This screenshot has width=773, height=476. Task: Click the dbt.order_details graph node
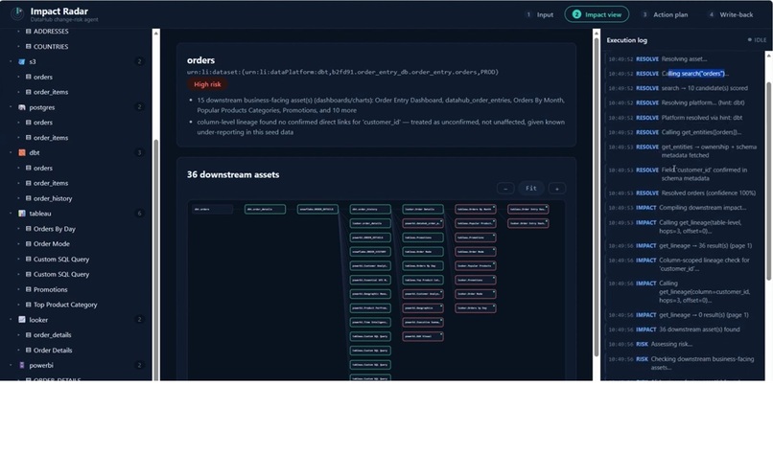[265, 209]
